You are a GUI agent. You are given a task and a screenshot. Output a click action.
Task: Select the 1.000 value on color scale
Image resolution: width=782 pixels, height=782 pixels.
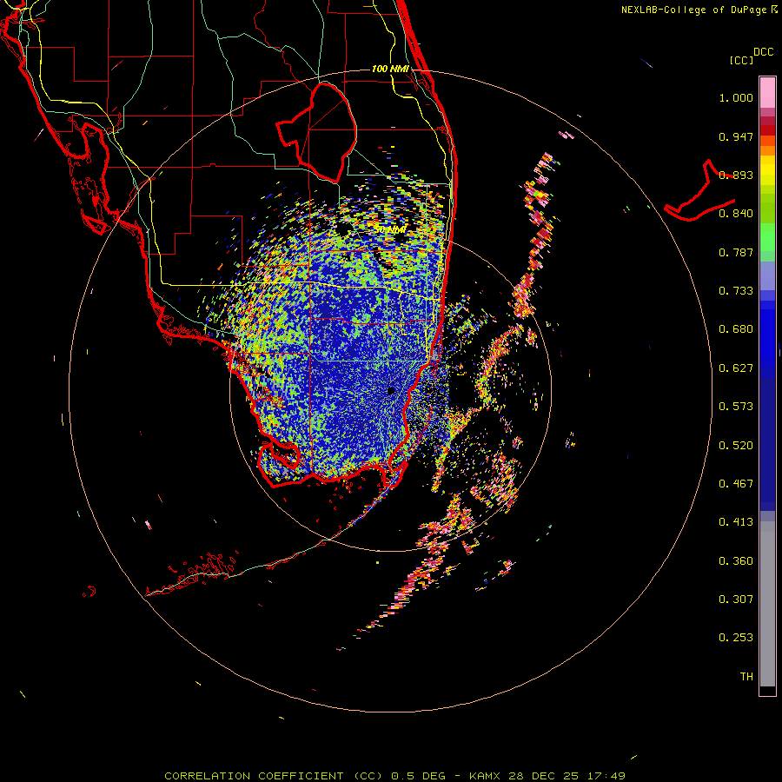[736, 97]
